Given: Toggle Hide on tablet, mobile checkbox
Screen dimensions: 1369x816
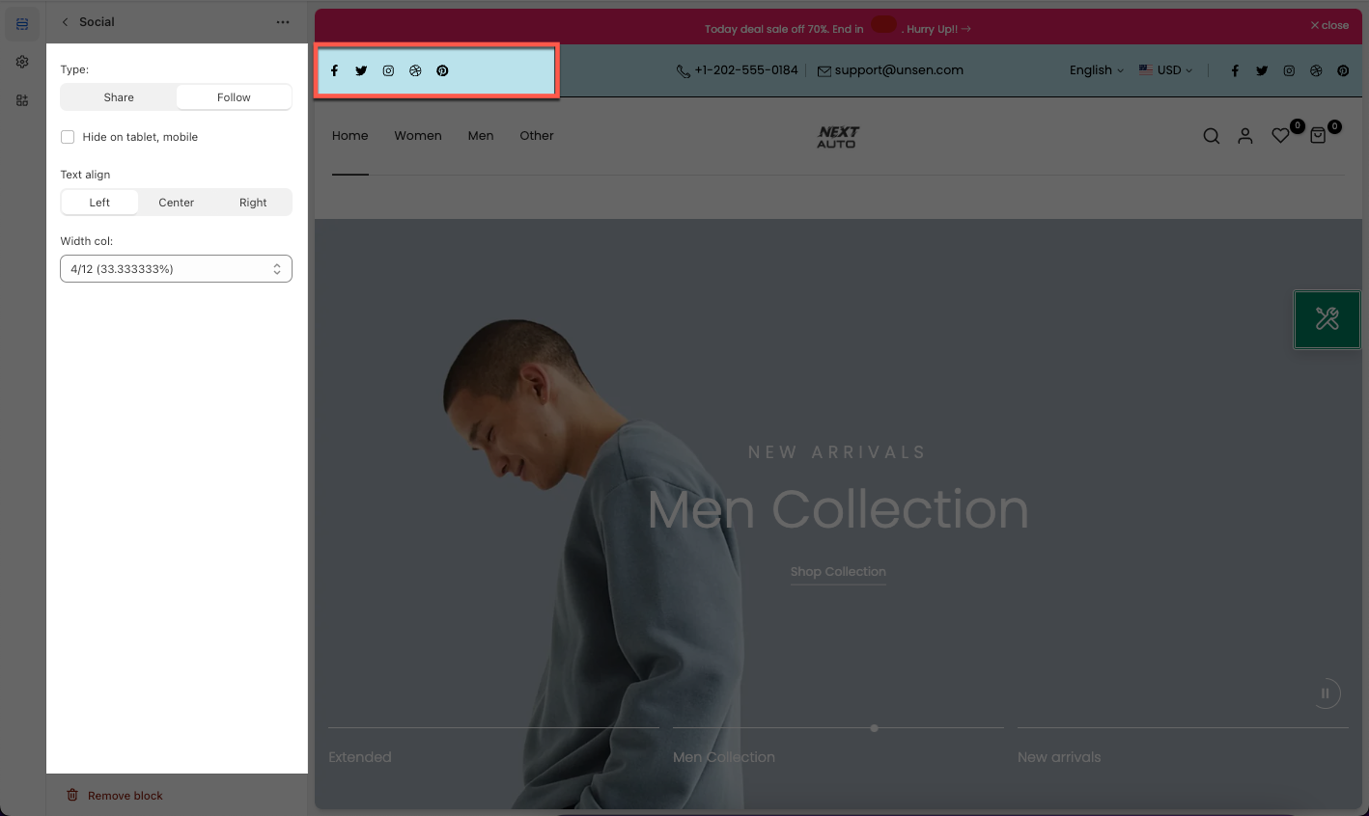Looking at the screenshot, I should pos(68,137).
